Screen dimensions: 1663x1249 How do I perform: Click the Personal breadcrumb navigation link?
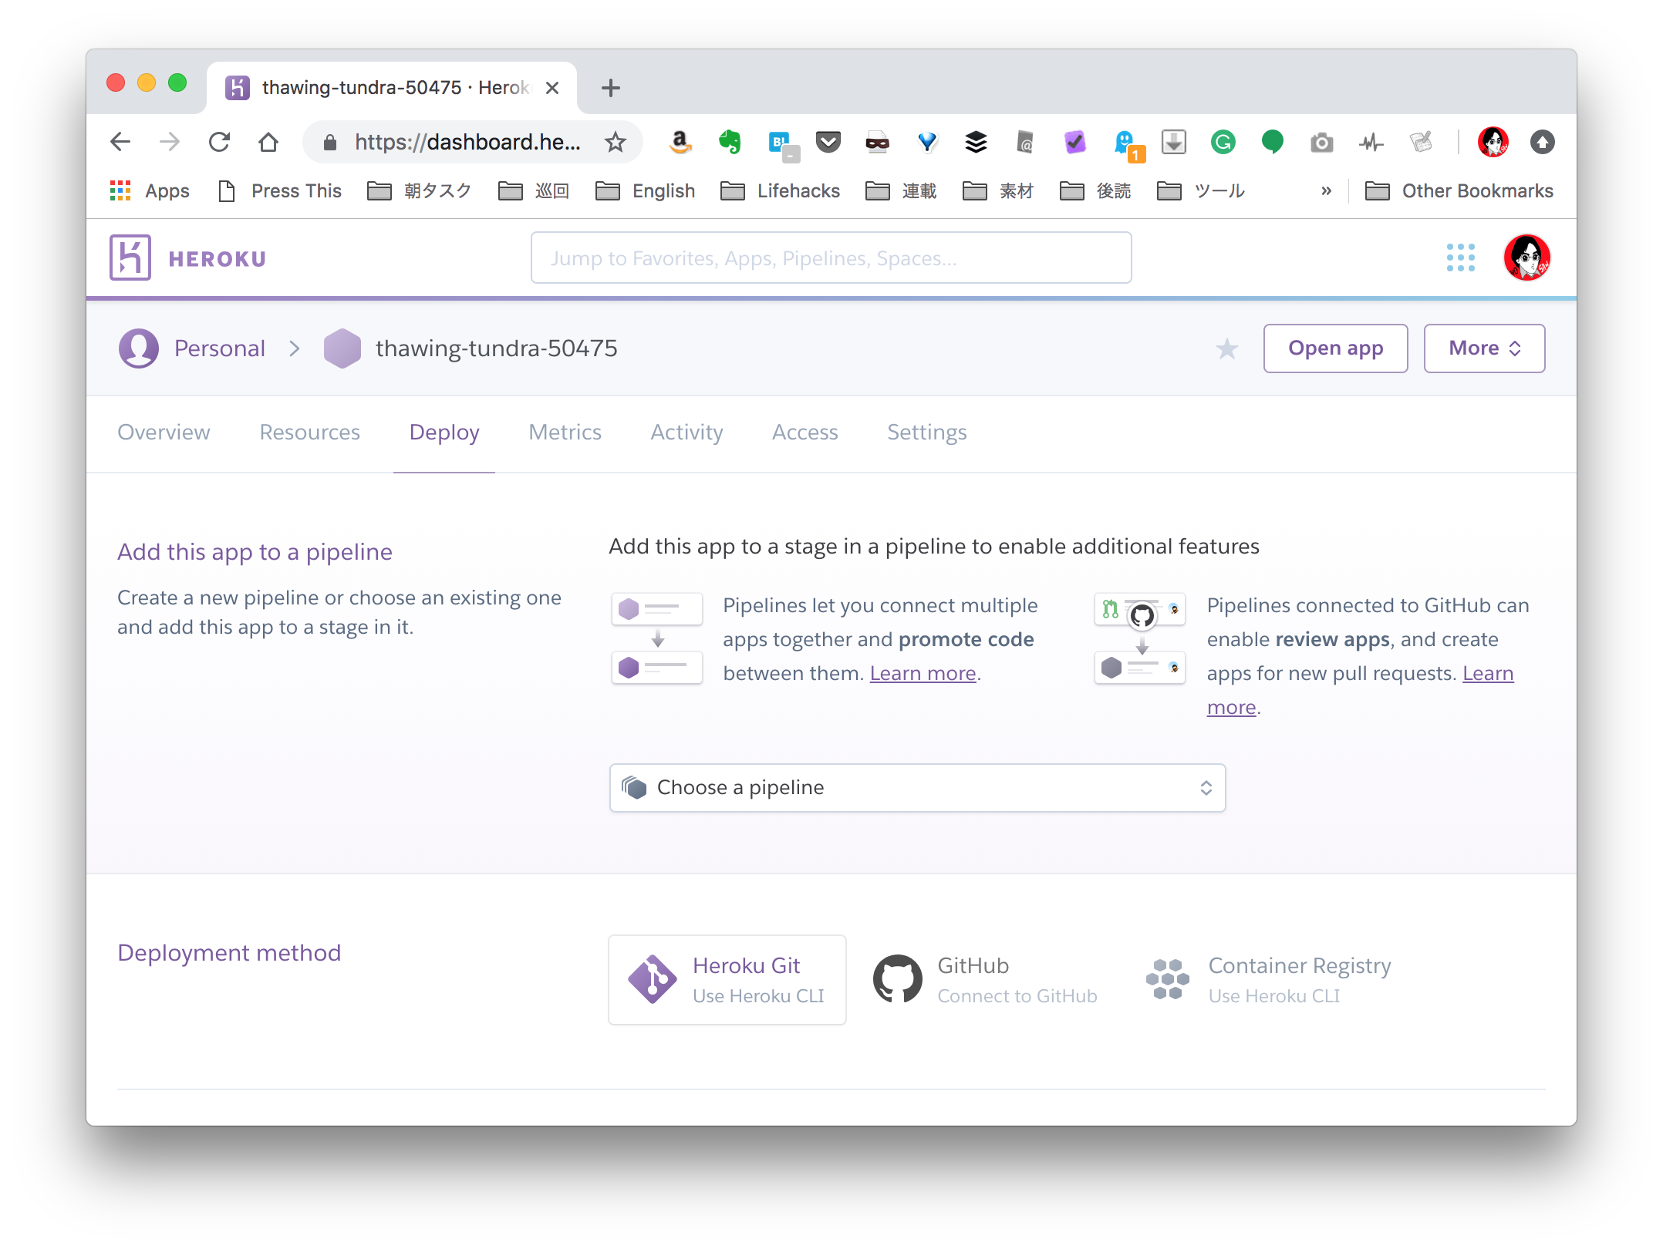coord(221,348)
